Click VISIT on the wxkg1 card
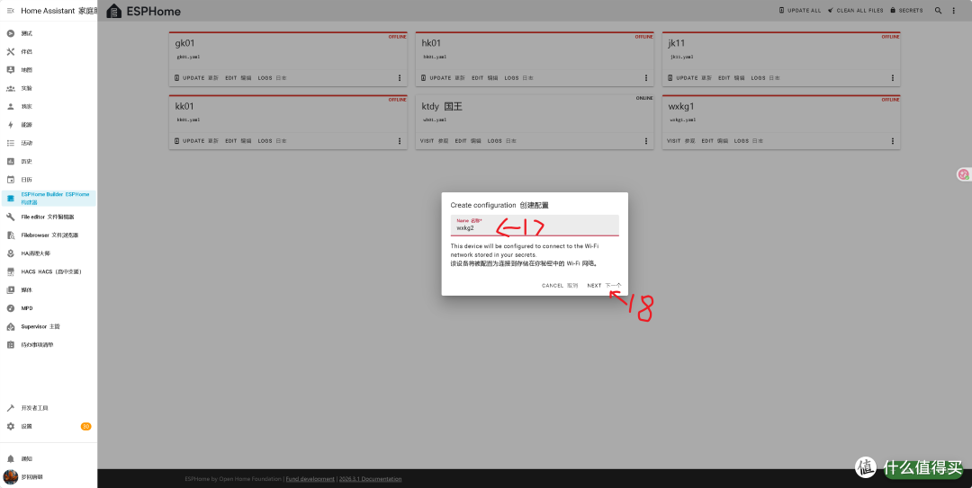 click(680, 141)
